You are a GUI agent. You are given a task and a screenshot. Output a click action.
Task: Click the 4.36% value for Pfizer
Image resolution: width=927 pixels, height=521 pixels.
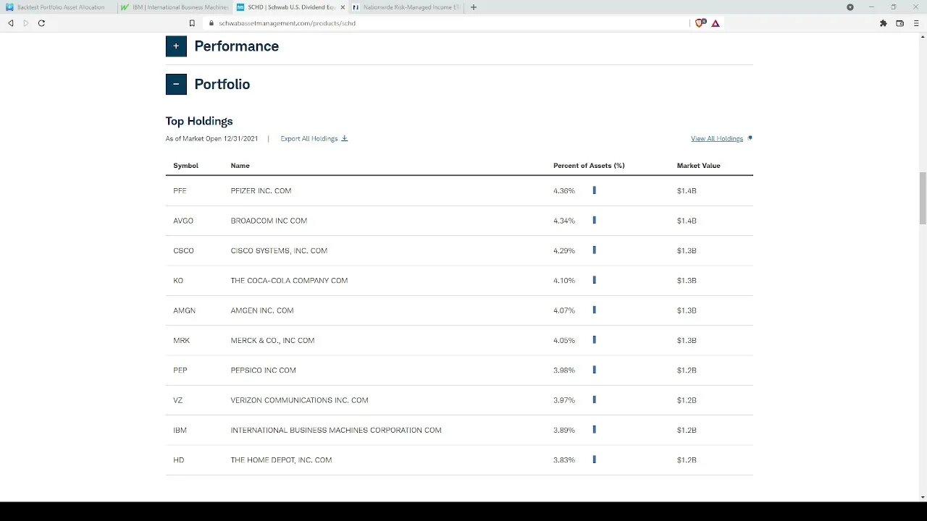(564, 191)
